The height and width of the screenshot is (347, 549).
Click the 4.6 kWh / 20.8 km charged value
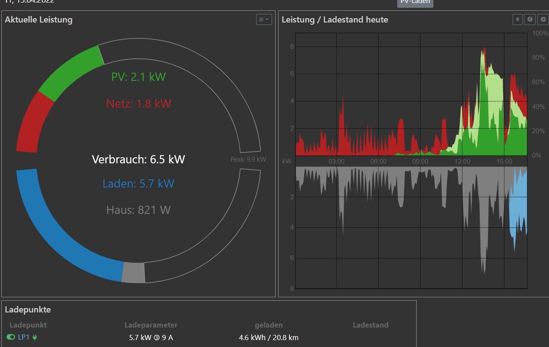(268, 337)
